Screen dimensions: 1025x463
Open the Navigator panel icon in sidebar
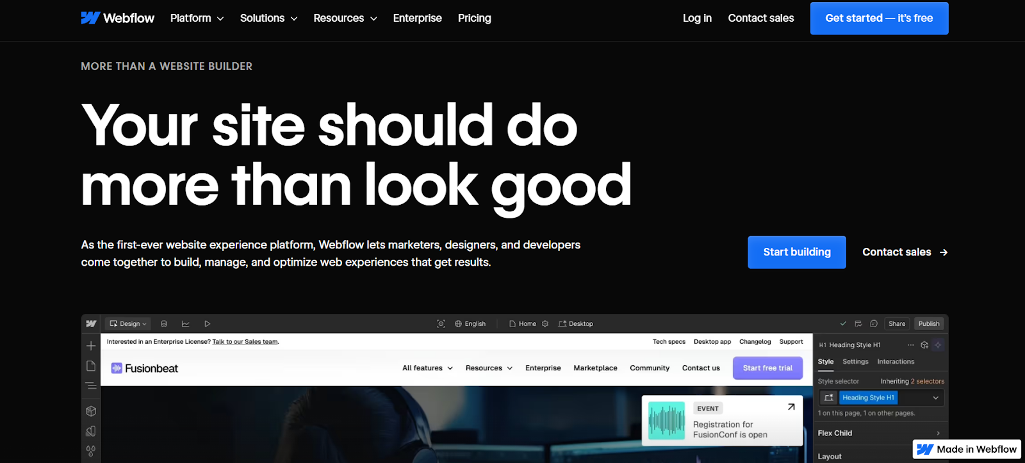click(x=91, y=386)
